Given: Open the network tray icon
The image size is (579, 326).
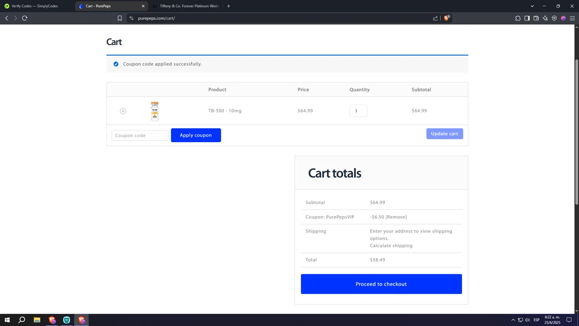Looking at the screenshot, I should (520, 320).
